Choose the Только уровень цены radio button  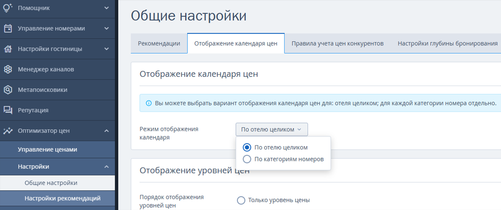coord(241,200)
